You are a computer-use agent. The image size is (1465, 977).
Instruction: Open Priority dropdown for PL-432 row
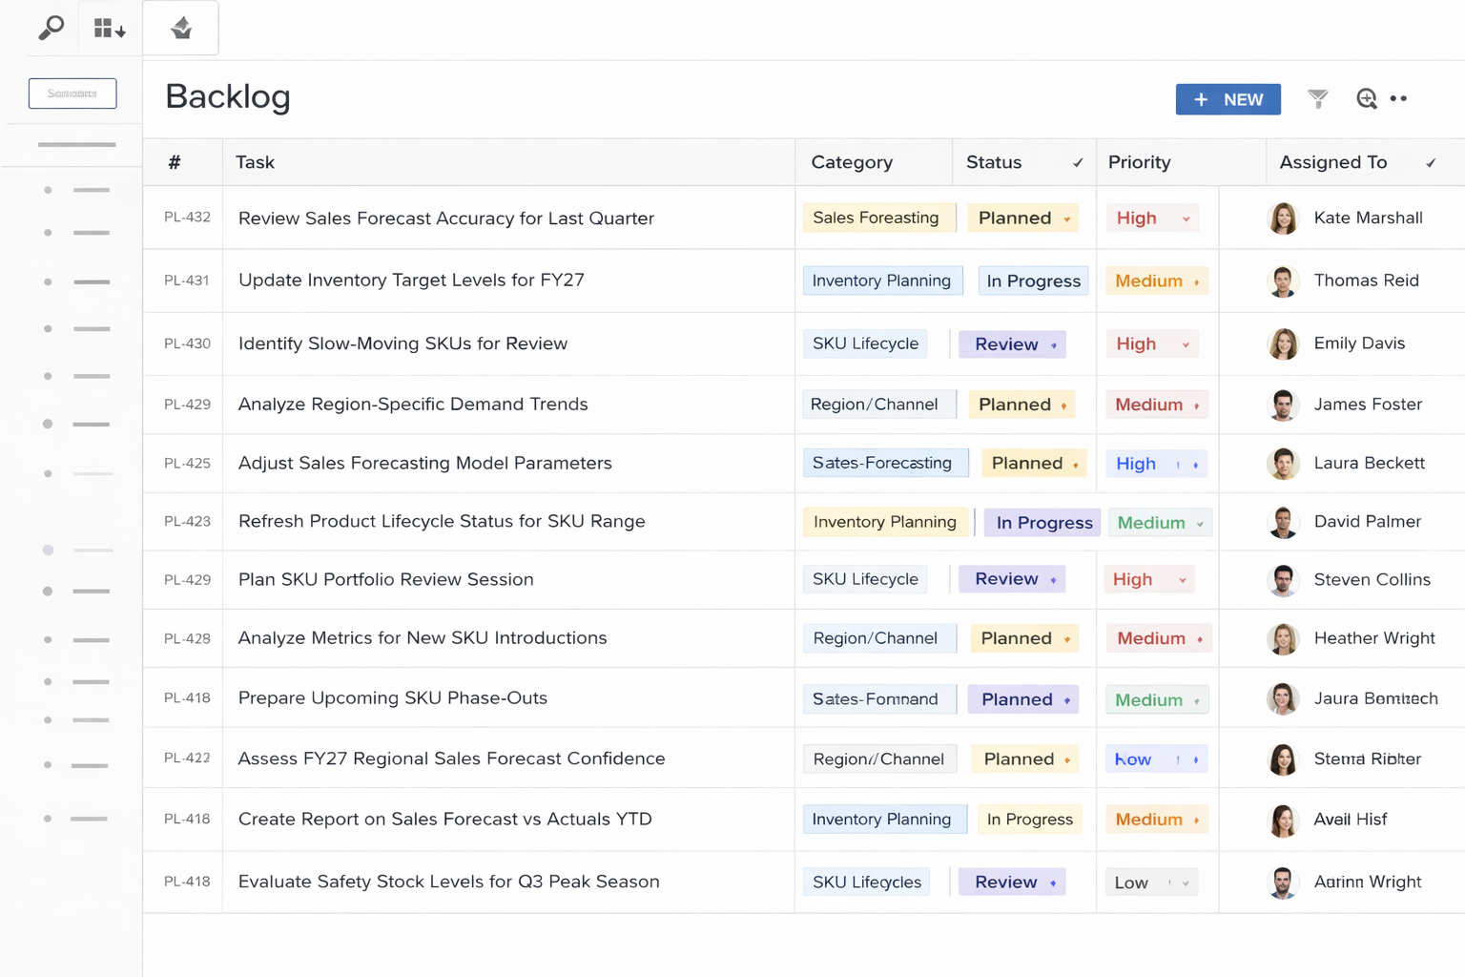[1186, 218]
